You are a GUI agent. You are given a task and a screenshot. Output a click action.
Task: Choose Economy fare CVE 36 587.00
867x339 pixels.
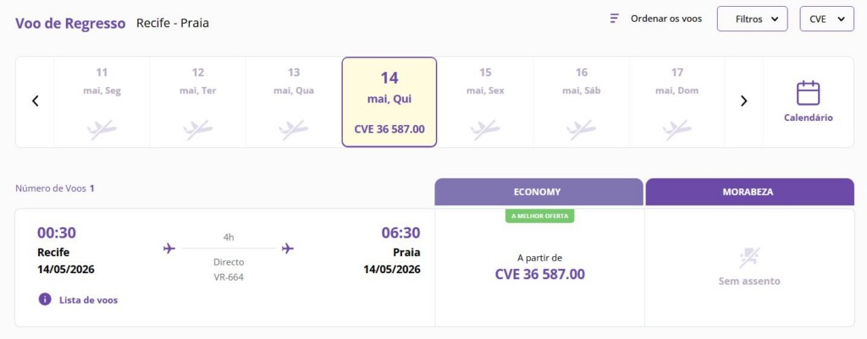pos(539,274)
